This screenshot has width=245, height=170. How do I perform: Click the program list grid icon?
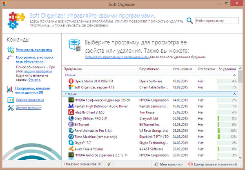[11, 100]
